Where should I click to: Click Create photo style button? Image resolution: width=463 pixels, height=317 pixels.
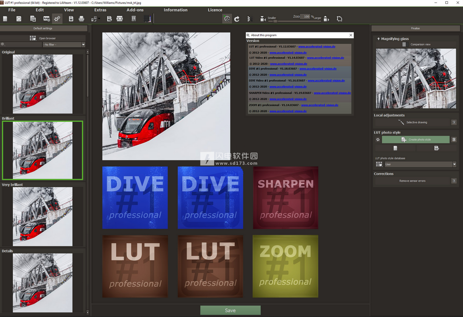pyautogui.click(x=416, y=140)
